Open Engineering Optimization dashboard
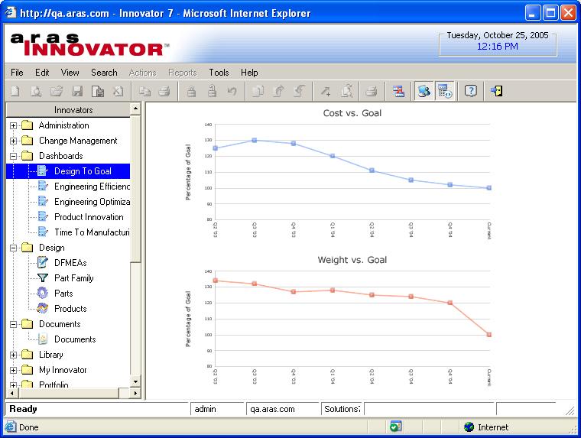Viewport: 581px width, 438px height. [x=92, y=202]
